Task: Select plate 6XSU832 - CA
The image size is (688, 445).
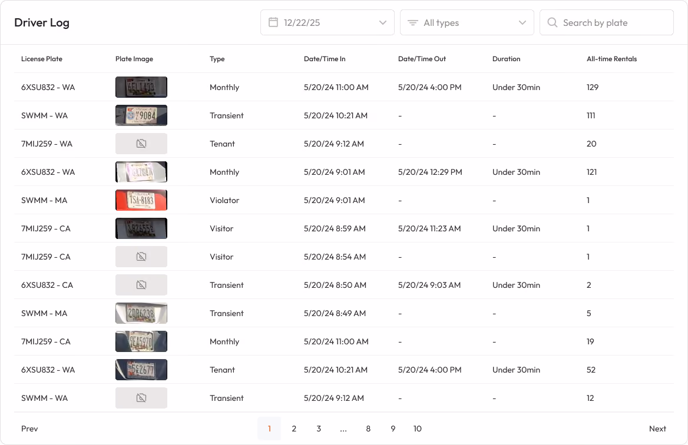Action: (47, 285)
